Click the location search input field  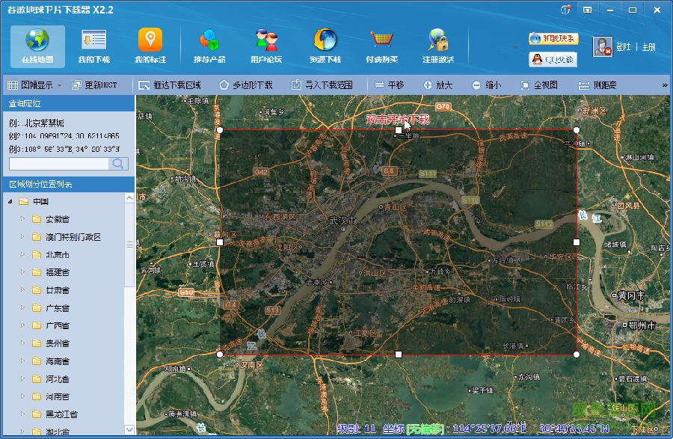point(59,164)
